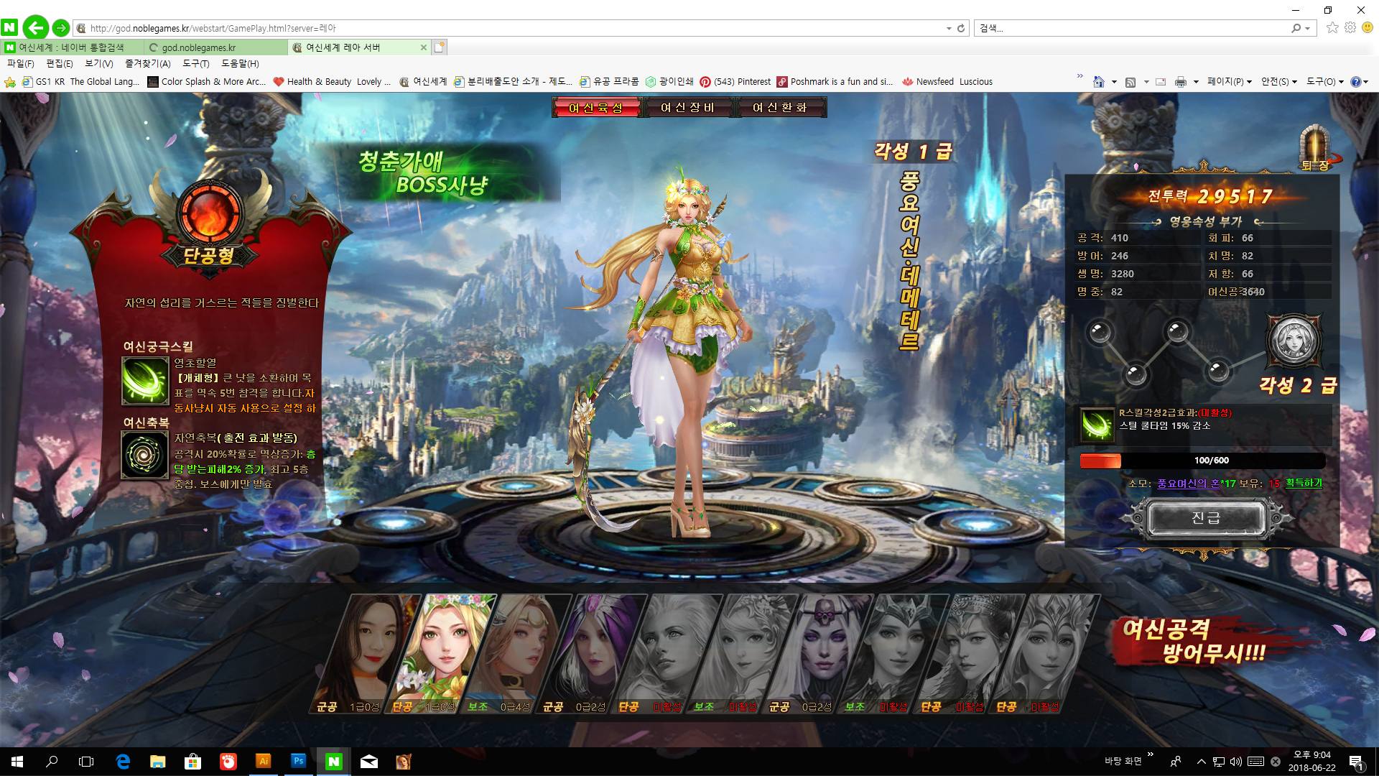1379x776 pixels.
Task: Click the Home icon in command bar
Action: 1098,82
